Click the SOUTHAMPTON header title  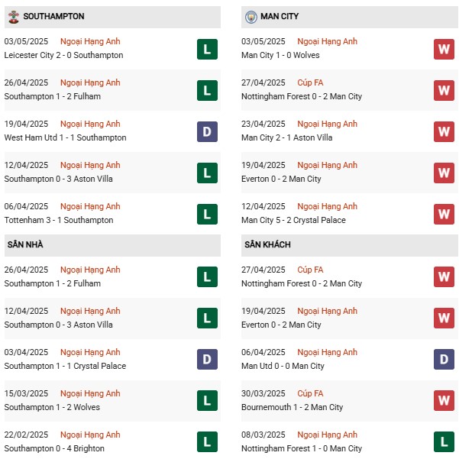click(x=54, y=16)
